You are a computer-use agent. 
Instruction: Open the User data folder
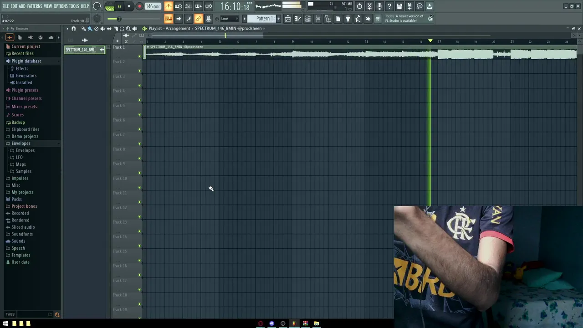point(20,262)
